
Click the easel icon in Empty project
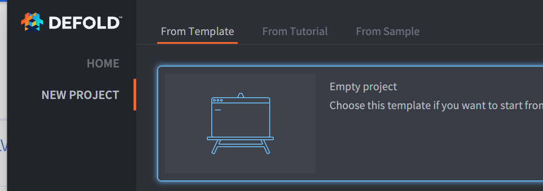click(240, 123)
